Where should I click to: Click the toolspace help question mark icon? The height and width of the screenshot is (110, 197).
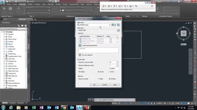[26, 26]
